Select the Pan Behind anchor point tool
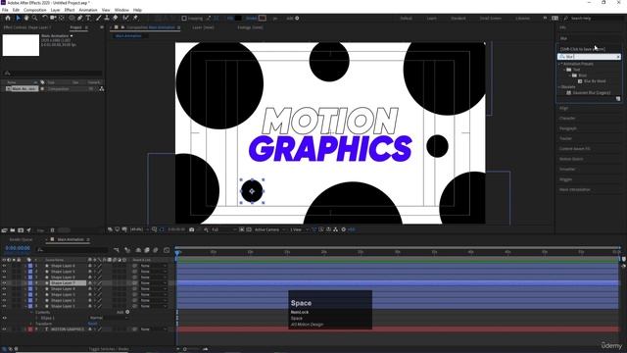The width and height of the screenshot is (627, 353). [62, 18]
